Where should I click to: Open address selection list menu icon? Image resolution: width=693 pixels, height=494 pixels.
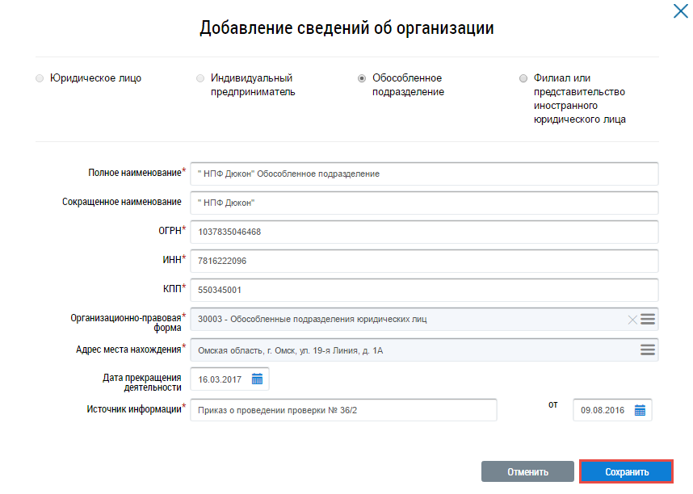point(648,350)
